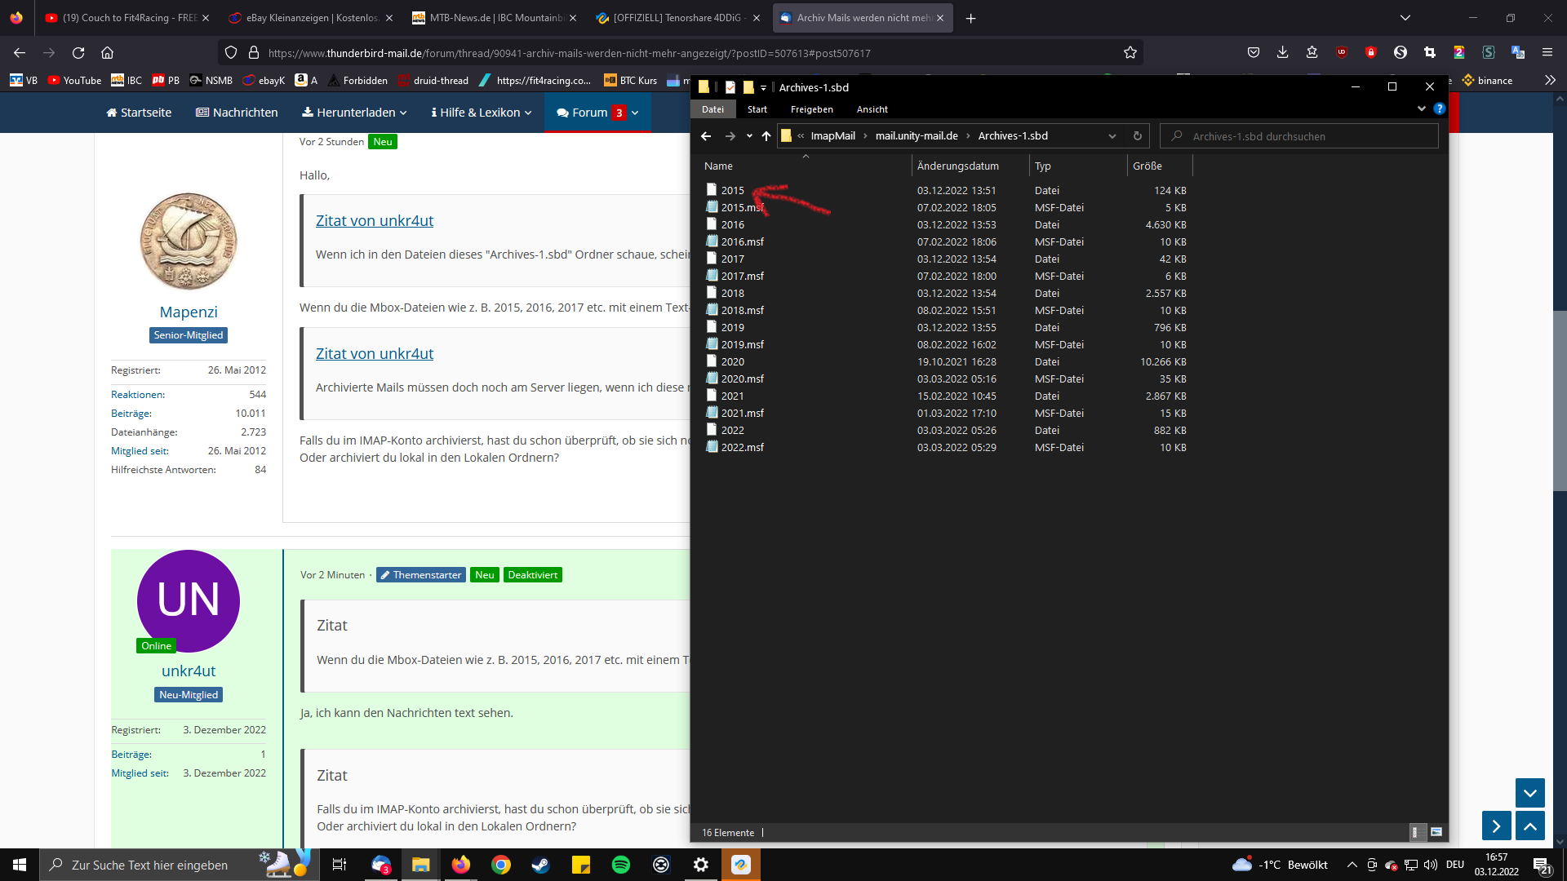Switch Explorer to details view
This screenshot has height=881, width=1567.
[1418, 832]
